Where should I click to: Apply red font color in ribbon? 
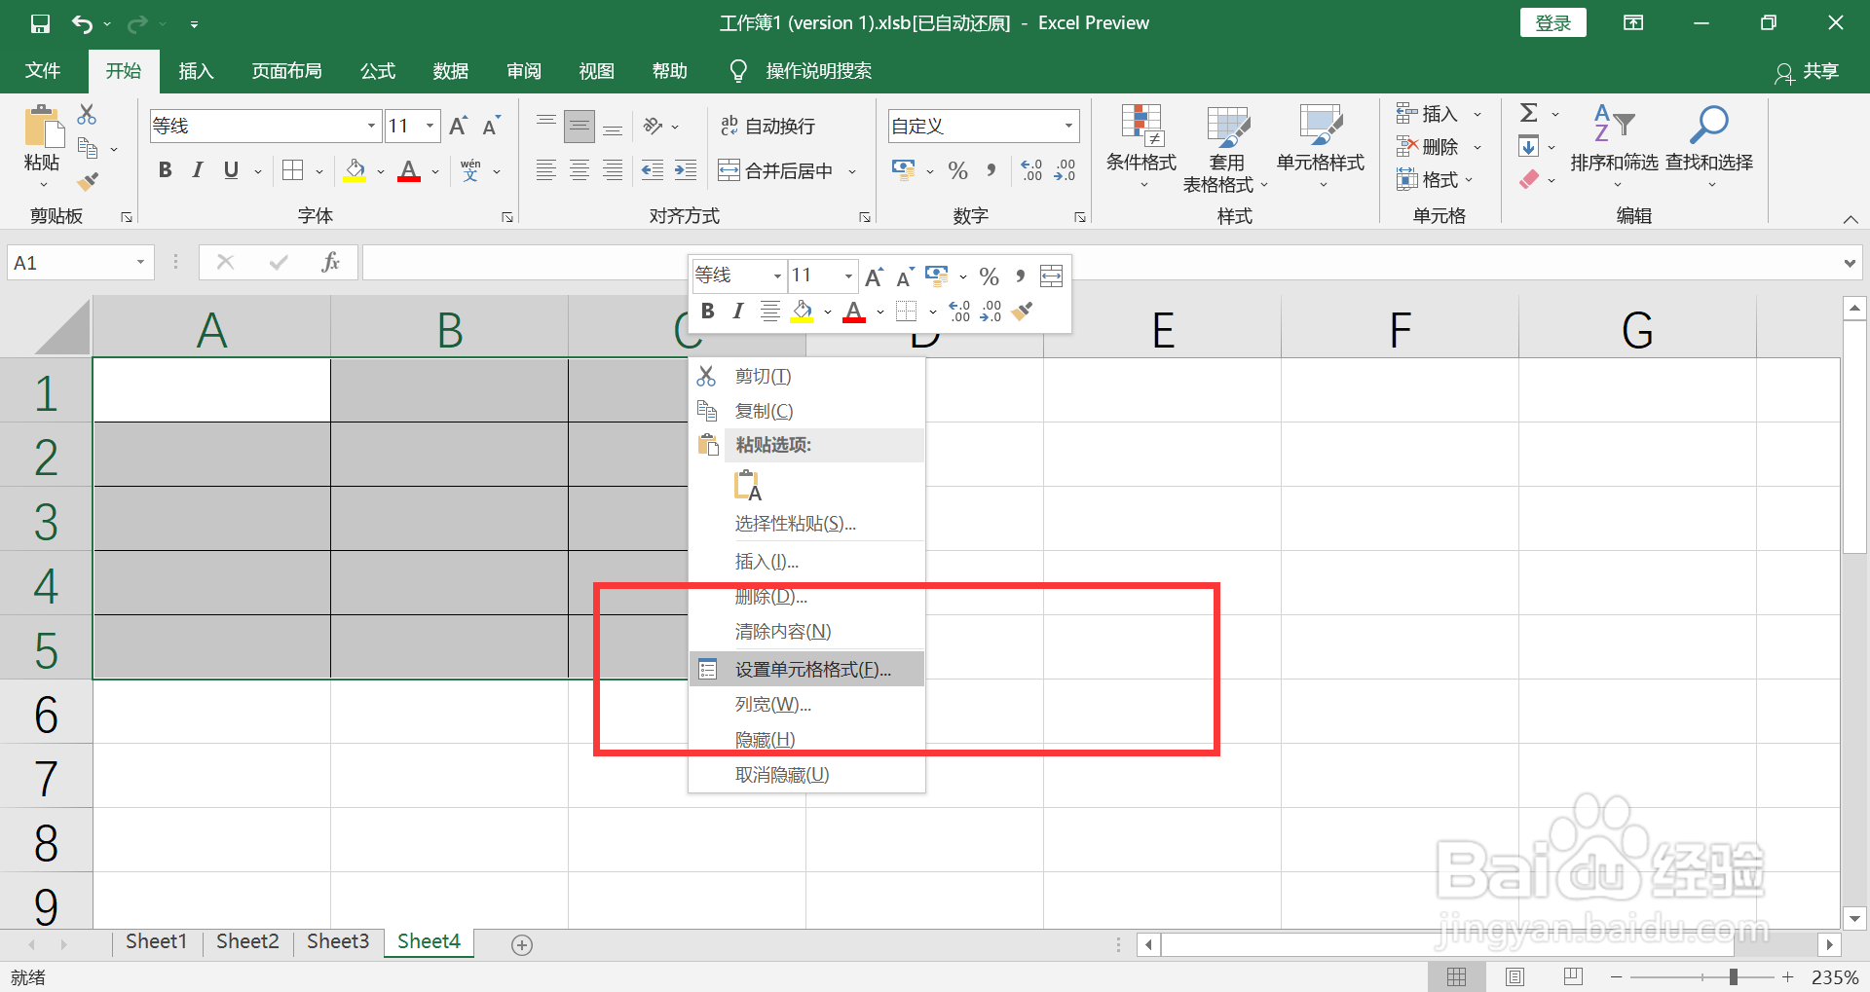tap(409, 171)
